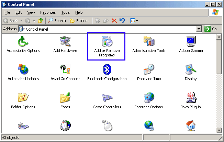Open Adobe Gamma applet
The height and width of the screenshot is (142, 224).
191,44
